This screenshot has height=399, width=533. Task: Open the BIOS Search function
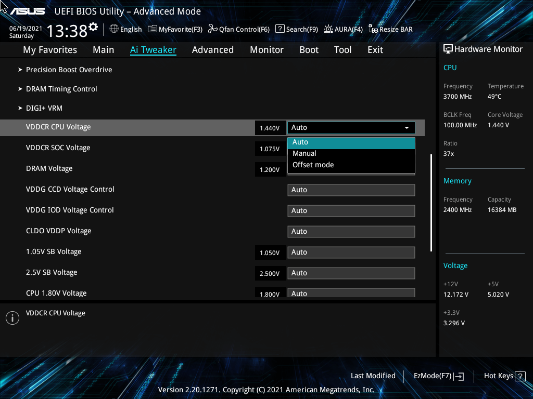(x=296, y=29)
